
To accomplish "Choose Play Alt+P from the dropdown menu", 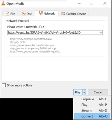I will [92, 105].
